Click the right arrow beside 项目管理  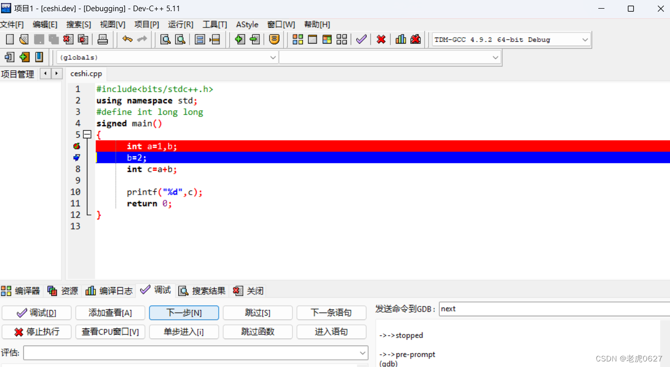(56, 74)
